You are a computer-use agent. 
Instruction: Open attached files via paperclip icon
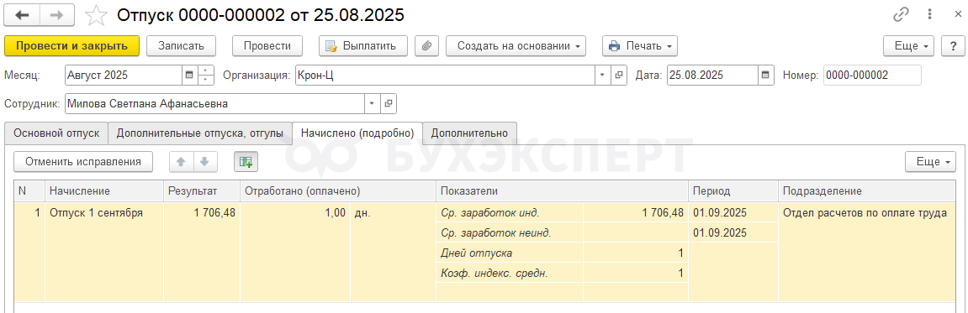coord(426,45)
